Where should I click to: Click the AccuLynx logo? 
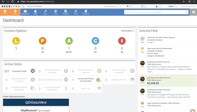pyautogui.click(x=11, y=6)
